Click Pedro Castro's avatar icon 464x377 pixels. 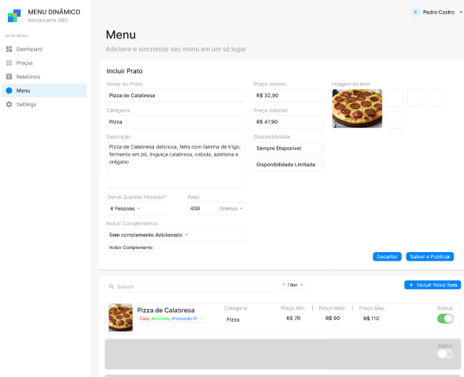(x=416, y=13)
